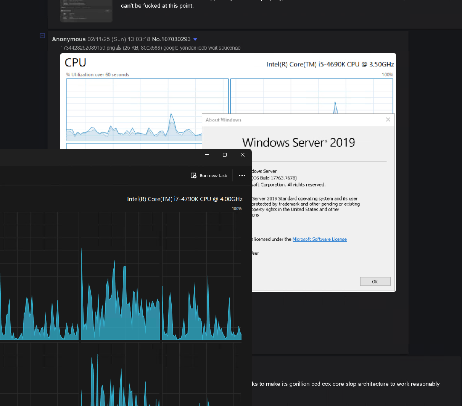
Task: Click the Run new task icon
Action: pyautogui.click(x=193, y=175)
